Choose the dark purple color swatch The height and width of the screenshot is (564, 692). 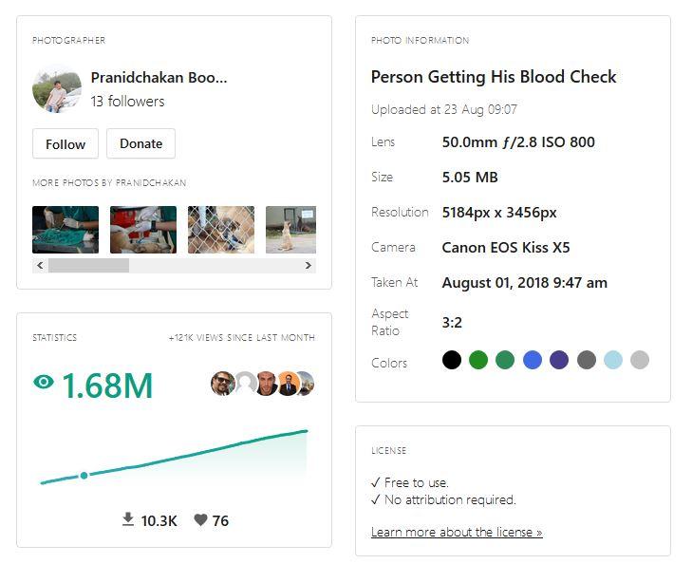559,360
